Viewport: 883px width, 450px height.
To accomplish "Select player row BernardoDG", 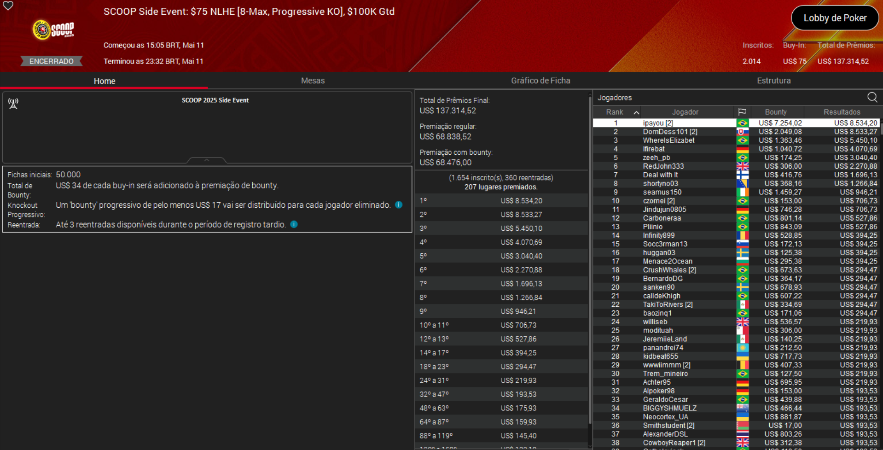I will (736, 279).
